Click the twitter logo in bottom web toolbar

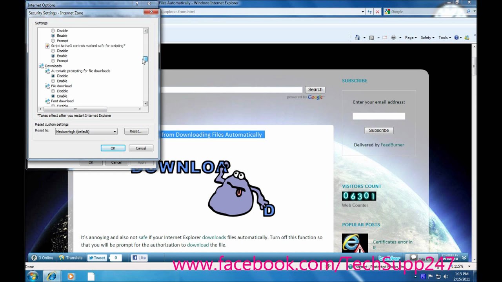(x=389, y=258)
